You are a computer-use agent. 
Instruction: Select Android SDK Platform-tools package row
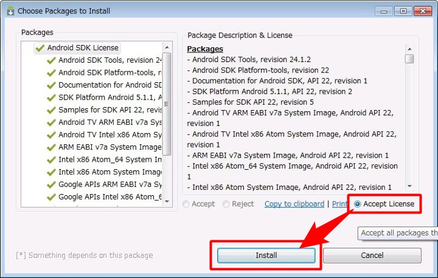(104, 72)
